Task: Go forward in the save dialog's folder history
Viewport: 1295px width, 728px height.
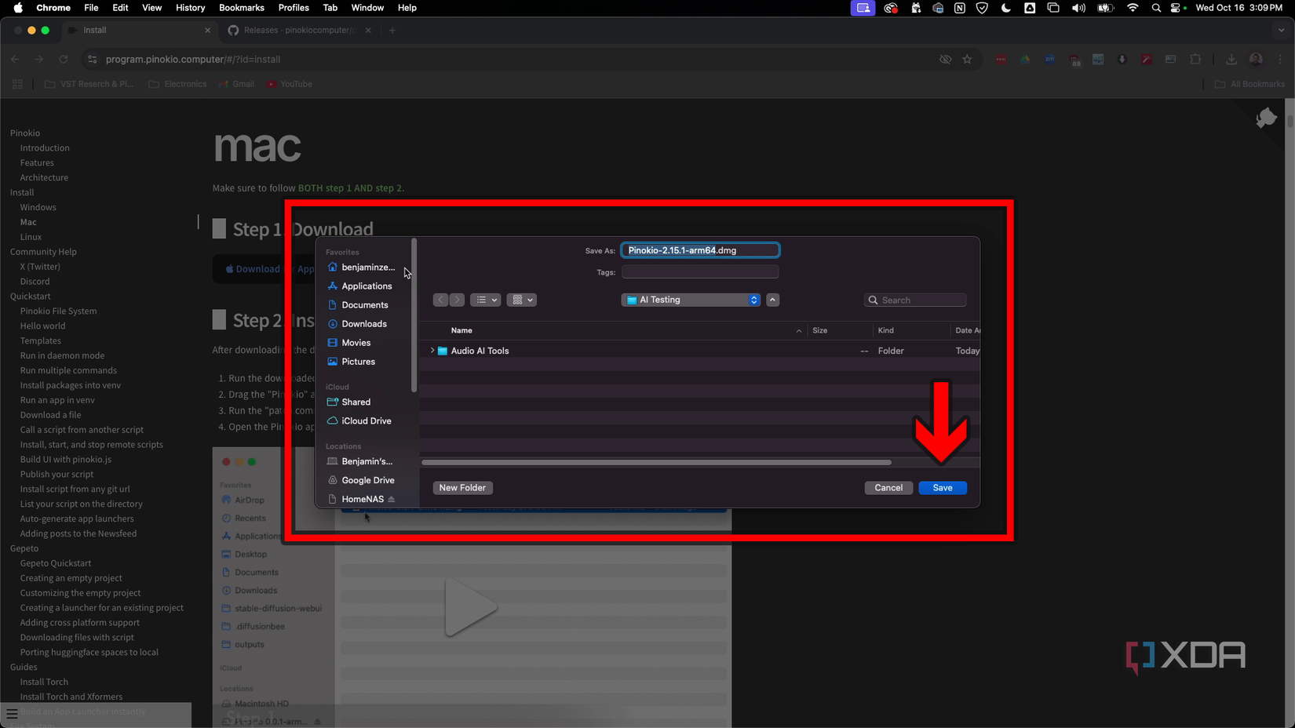Action: coord(457,300)
